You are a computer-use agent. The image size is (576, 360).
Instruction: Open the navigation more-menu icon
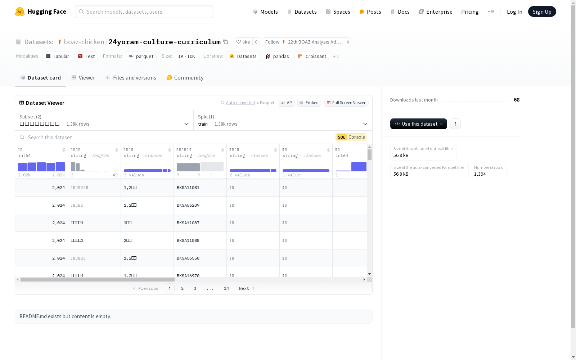[x=491, y=12]
